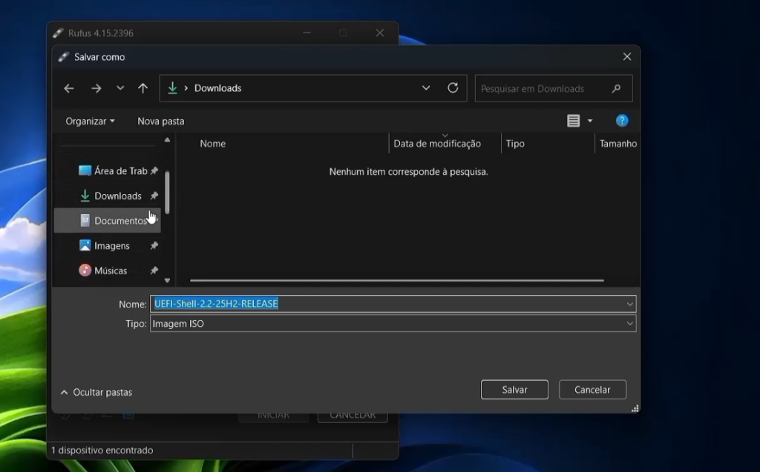760x472 pixels.
Task: Sort by the Tamanho column header
Action: point(618,144)
